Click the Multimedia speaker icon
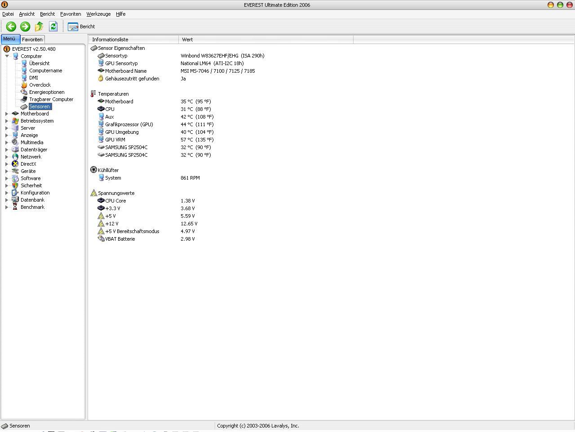This screenshot has width=575, height=432. (15, 142)
